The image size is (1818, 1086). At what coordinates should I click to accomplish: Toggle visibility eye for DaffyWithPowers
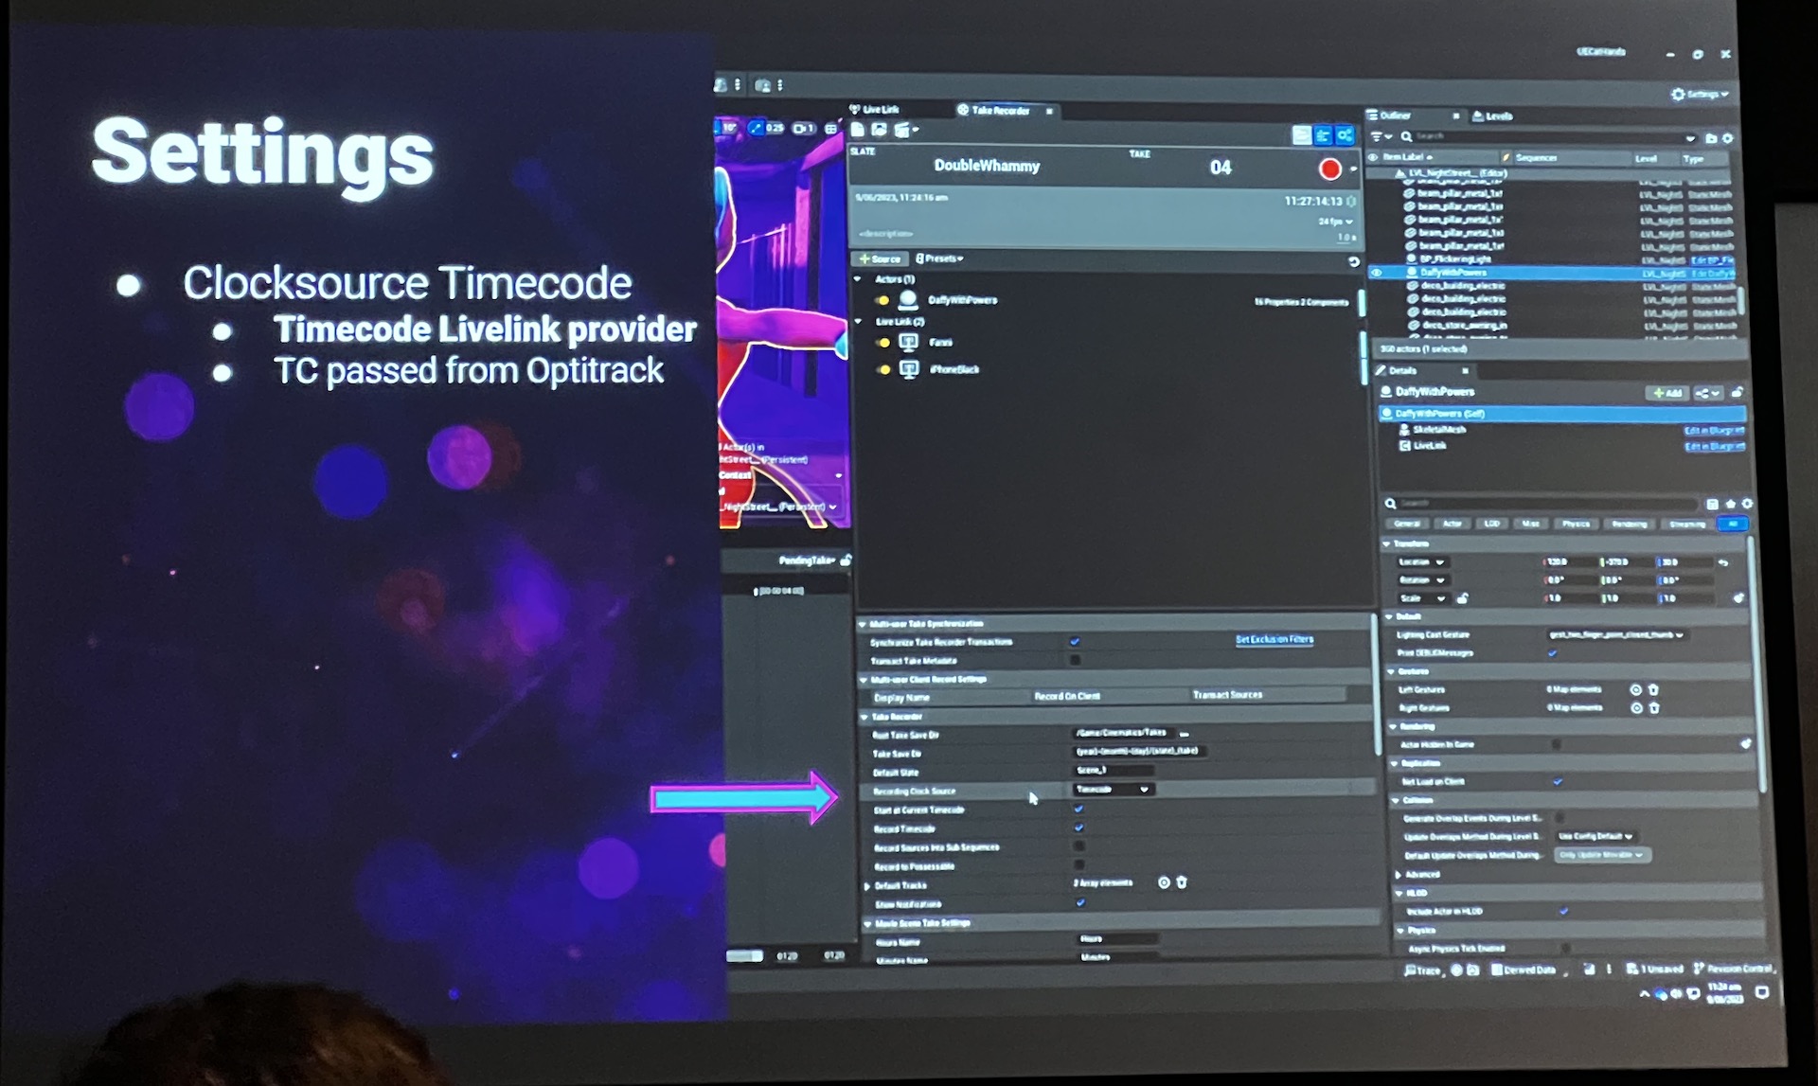[x=1377, y=273]
